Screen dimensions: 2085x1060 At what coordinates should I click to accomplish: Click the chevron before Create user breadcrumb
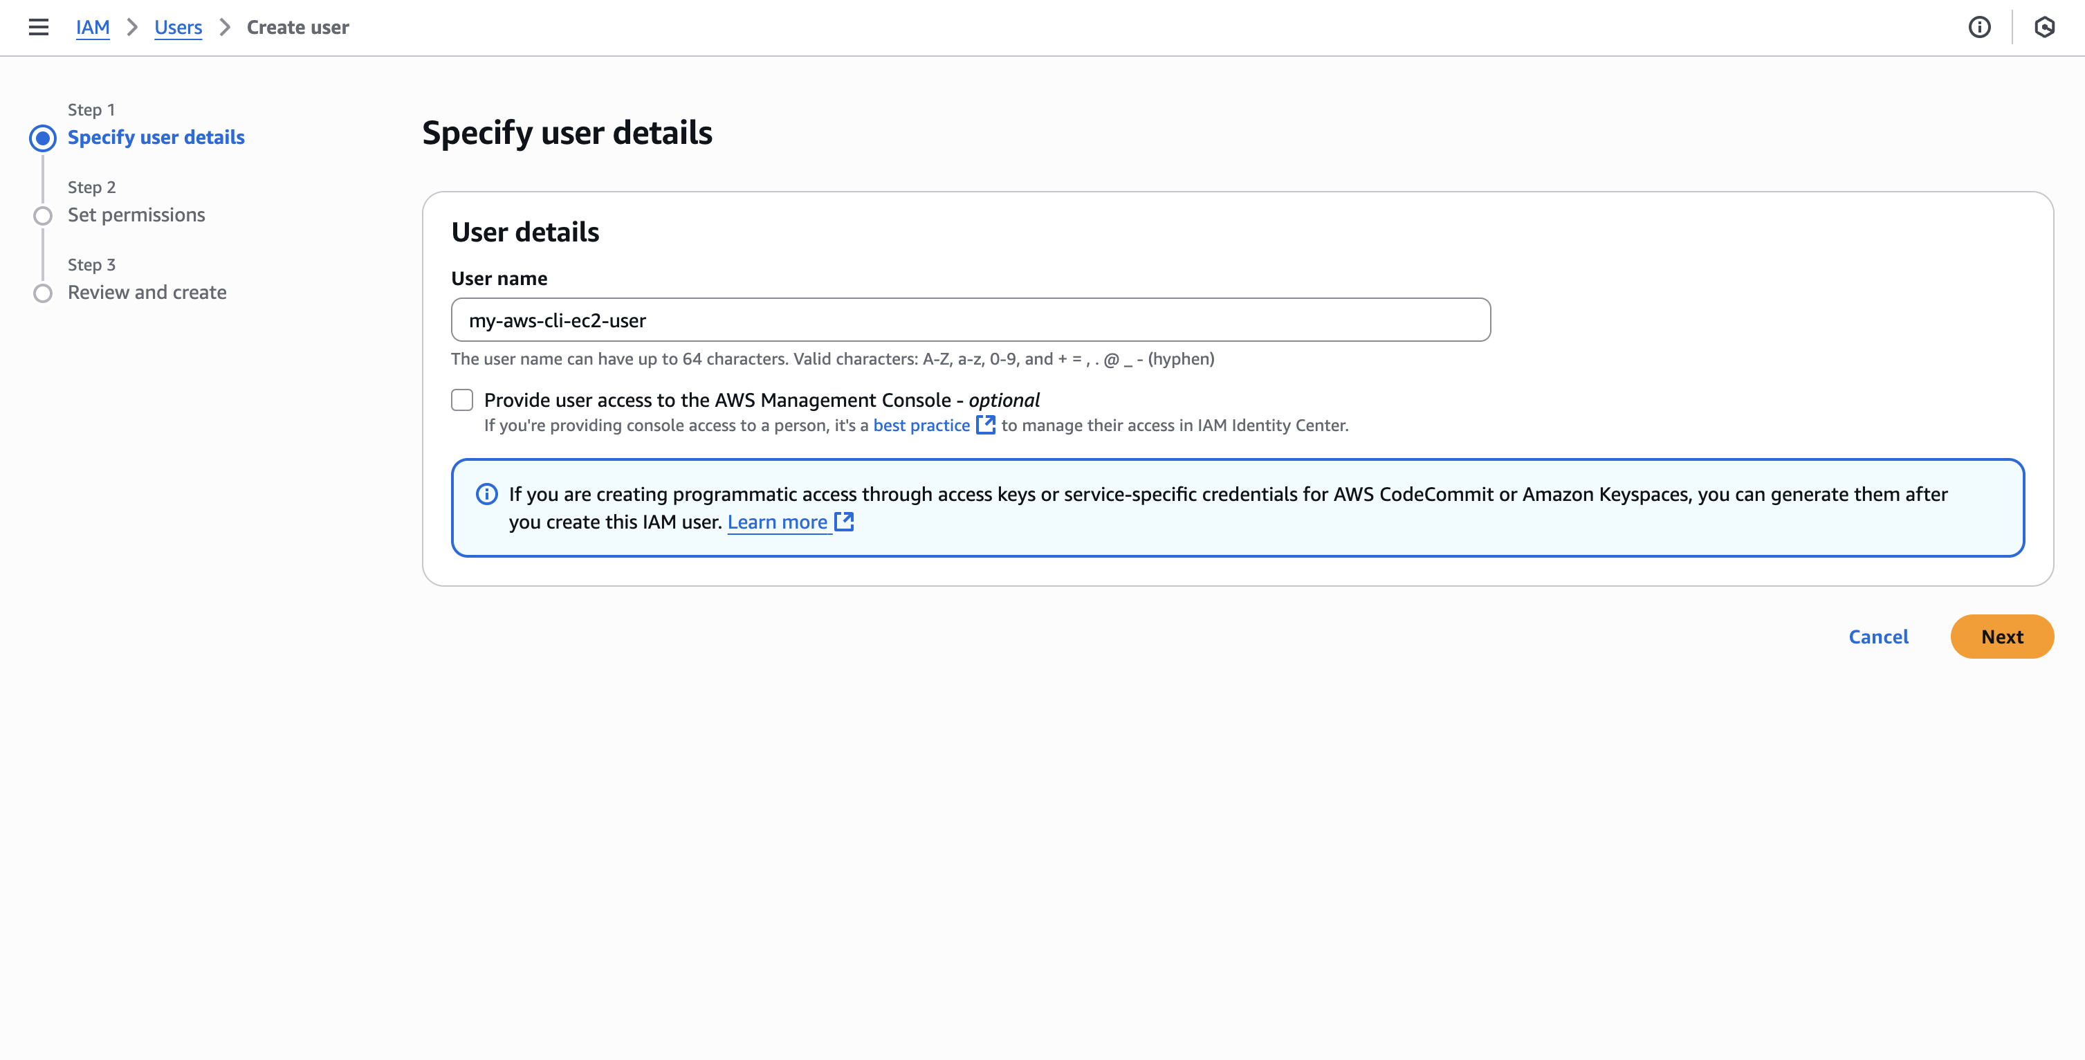tap(225, 28)
